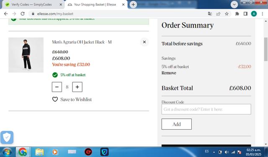268x157 pixels.
Task: Click the browser forward arrow
Action: click(14, 14)
